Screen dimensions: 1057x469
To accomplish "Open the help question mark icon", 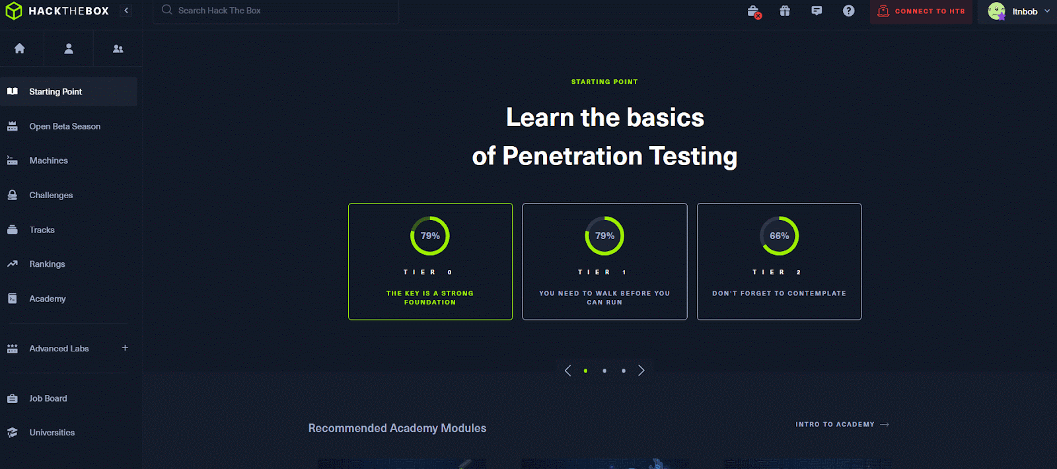I will point(849,11).
